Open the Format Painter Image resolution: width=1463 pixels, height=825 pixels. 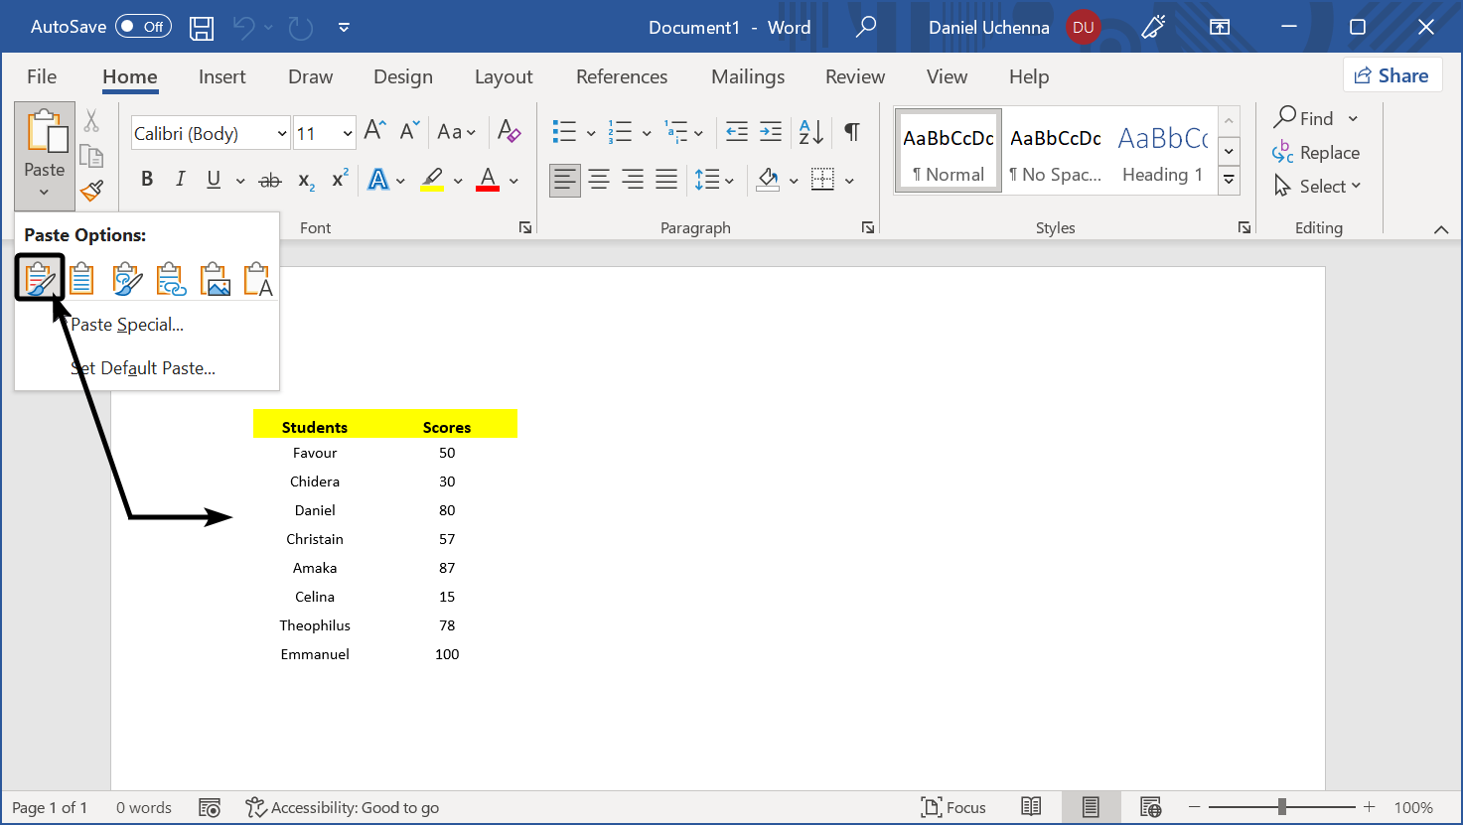[91, 191]
